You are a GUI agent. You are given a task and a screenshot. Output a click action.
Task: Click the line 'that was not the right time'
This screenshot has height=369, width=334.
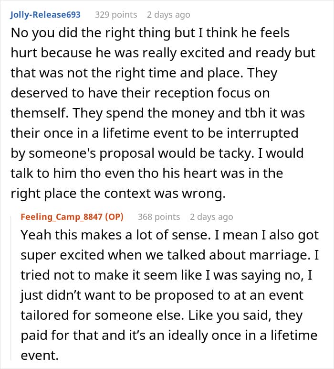[x=144, y=73]
